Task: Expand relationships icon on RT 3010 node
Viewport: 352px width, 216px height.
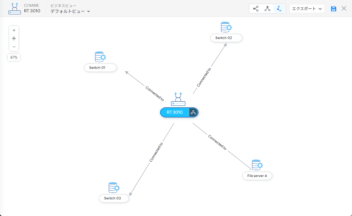Action: point(193,112)
